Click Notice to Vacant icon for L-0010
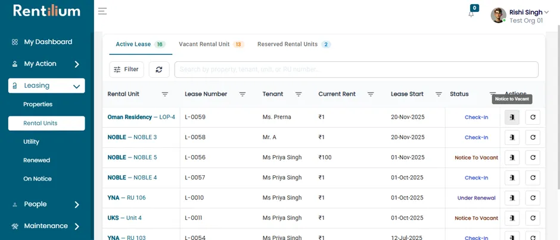 512,198
